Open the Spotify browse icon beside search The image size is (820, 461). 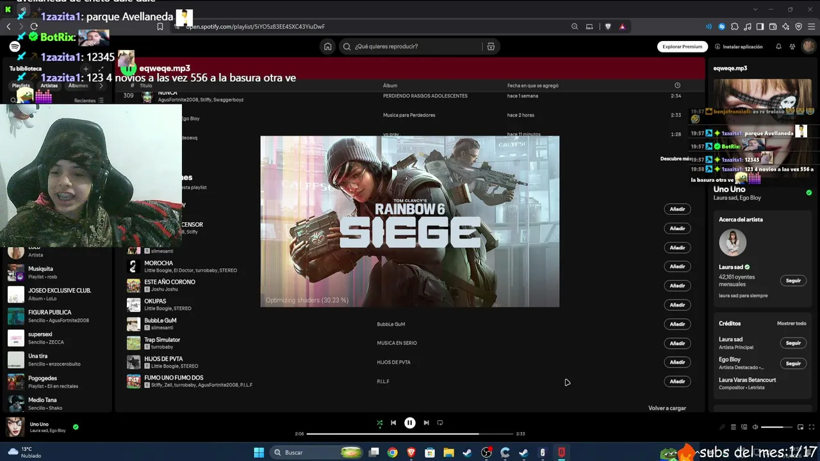491,46
